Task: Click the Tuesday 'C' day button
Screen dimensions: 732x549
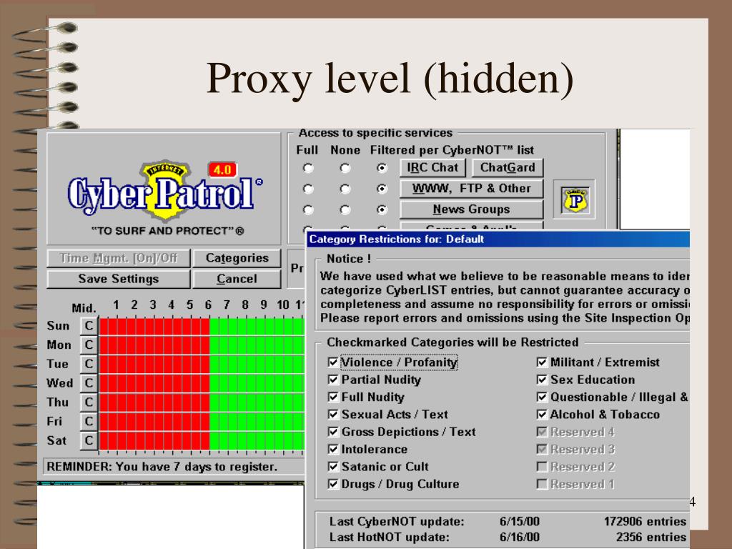Action: click(89, 364)
